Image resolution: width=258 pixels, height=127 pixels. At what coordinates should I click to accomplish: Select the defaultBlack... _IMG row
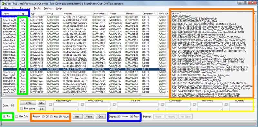[x=84, y=40]
